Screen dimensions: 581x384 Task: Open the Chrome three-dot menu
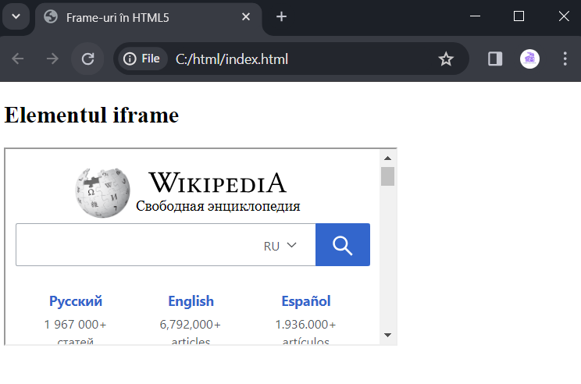click(x=565, y=59)
